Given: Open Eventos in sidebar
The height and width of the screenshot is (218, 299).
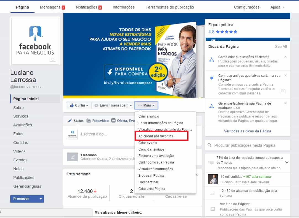Looking at the screenshot, I should pyautogui.click(x=20, y=160).
